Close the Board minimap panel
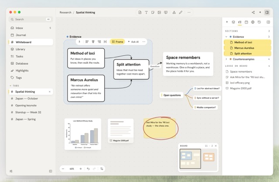Image resolution: width=279 pixels, height=182 pixels. coord(216,146)
